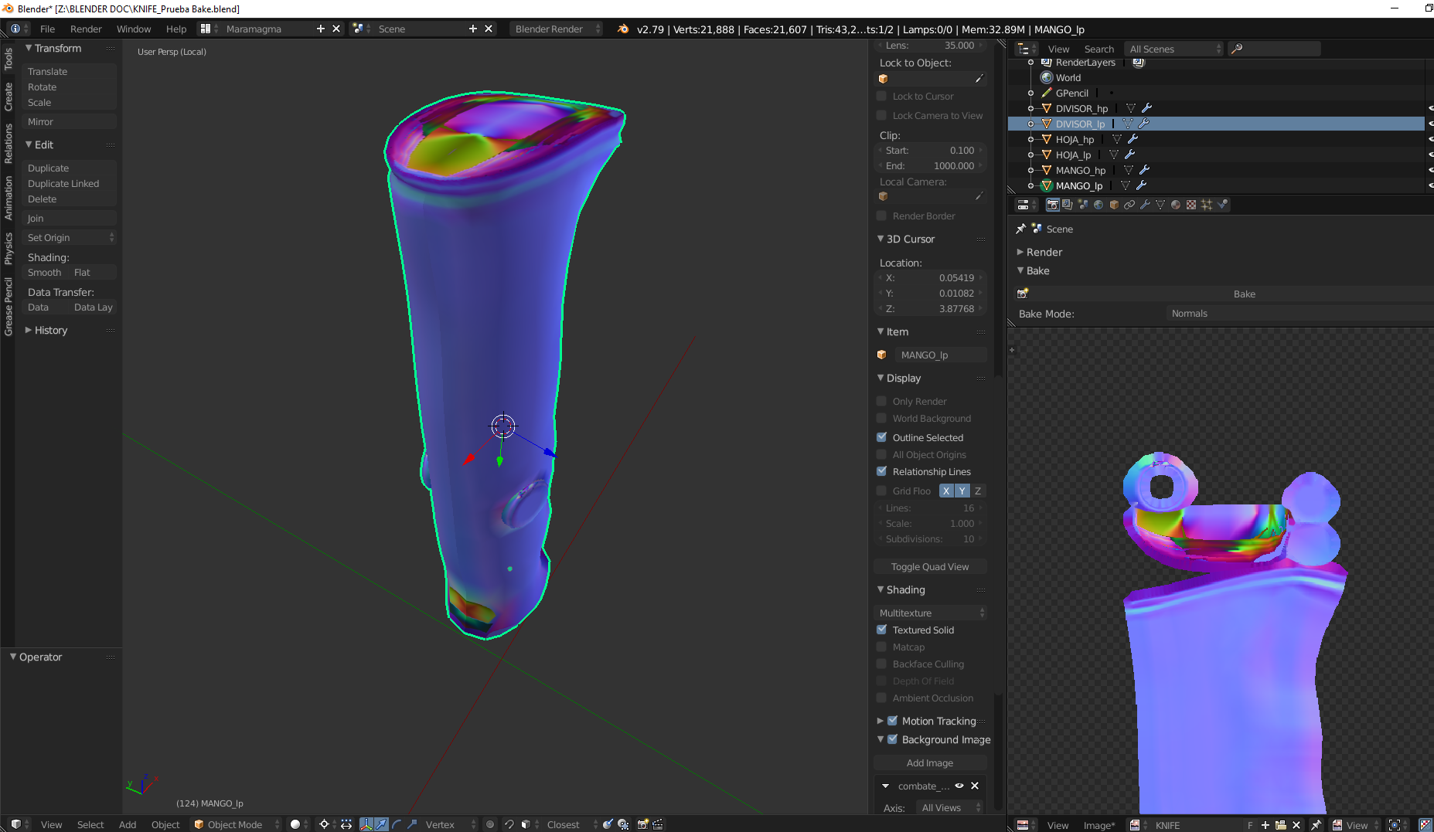
Task: Open the Material properties tab
Action: (1176, 205)
